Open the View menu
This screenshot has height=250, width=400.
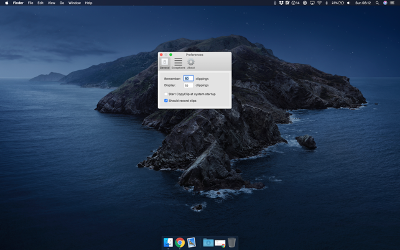click(52, 3)
